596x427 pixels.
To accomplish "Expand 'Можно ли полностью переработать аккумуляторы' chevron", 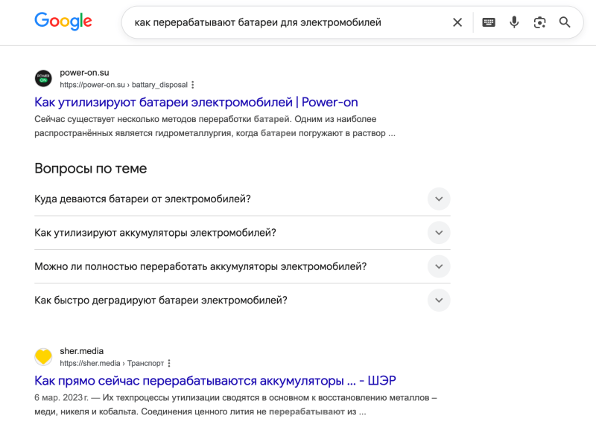I will click(x=439, y=266).
